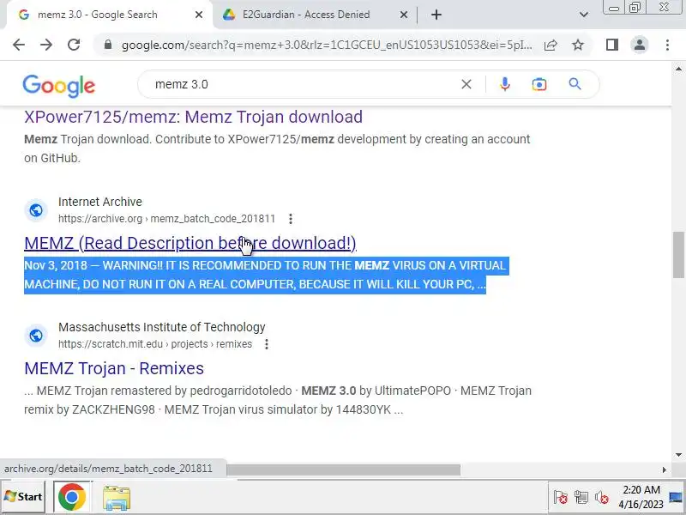Click the horizontal scrollbar thumb
686x515 pixels.
[344, 470]
